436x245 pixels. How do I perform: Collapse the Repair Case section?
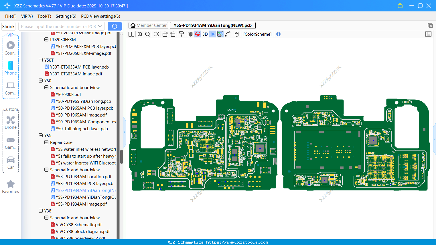click(x=46, y=142)
